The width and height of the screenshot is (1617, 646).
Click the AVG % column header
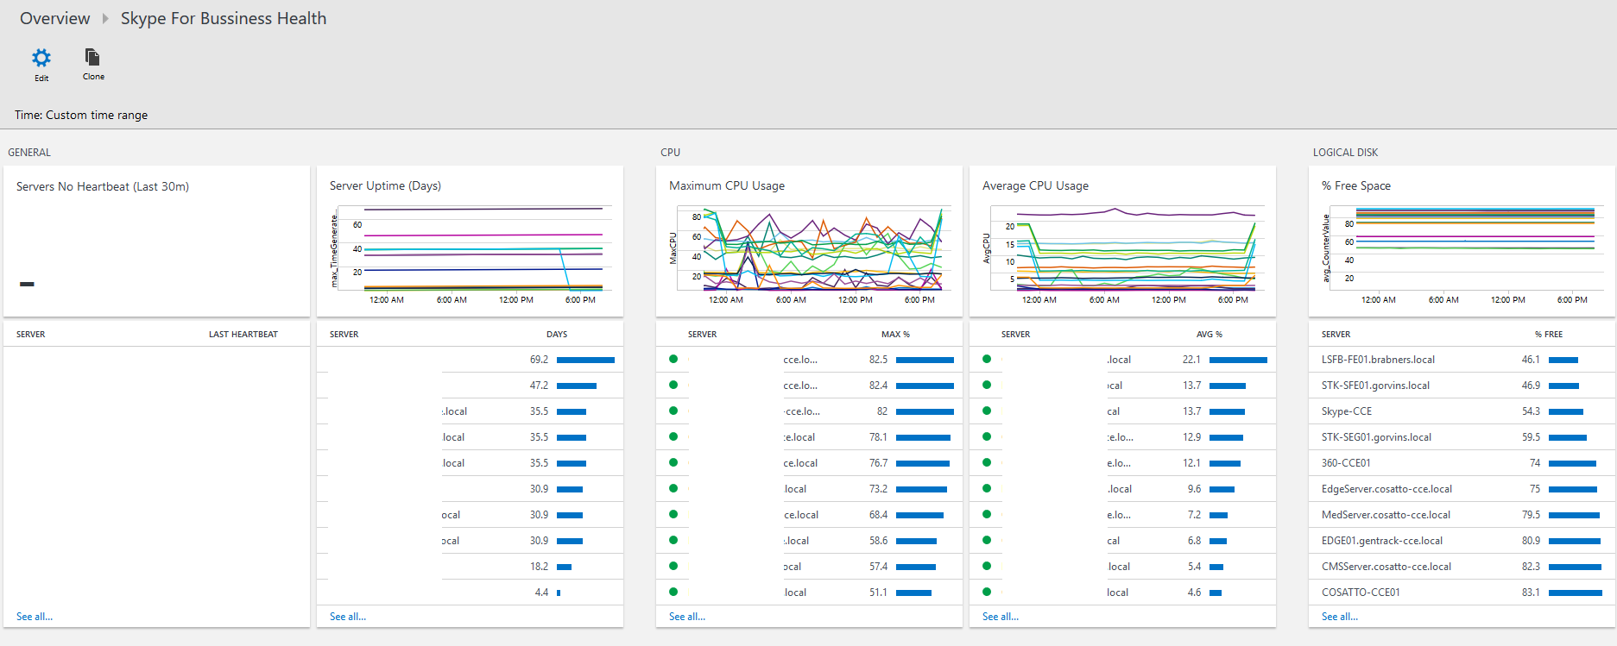coord(1209,334)
